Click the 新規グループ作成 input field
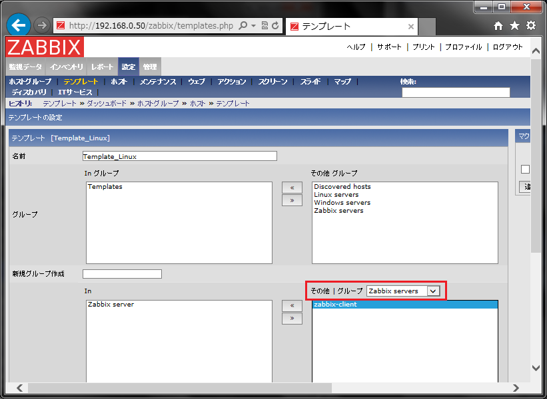This screenshot has height=399, width=547. (x=122, y=274)
